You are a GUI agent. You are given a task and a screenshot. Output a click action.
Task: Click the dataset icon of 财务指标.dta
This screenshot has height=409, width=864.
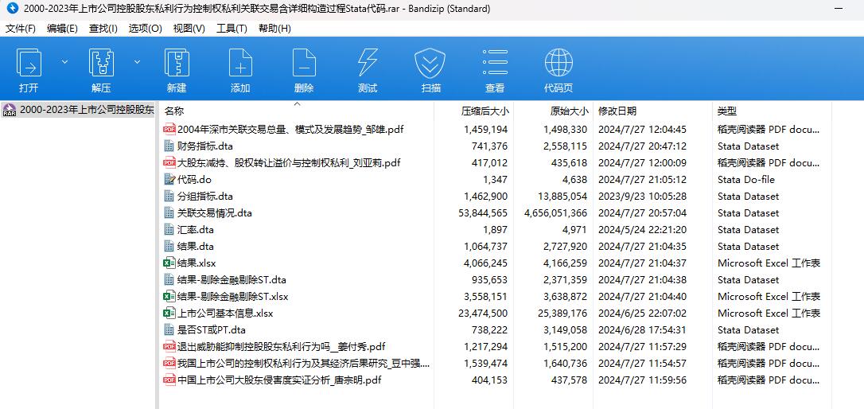pyautogui.click(x=169, y=146)
